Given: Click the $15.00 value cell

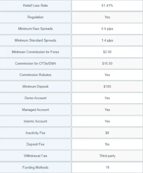Looking at the screenshot, I should point(107,64).
